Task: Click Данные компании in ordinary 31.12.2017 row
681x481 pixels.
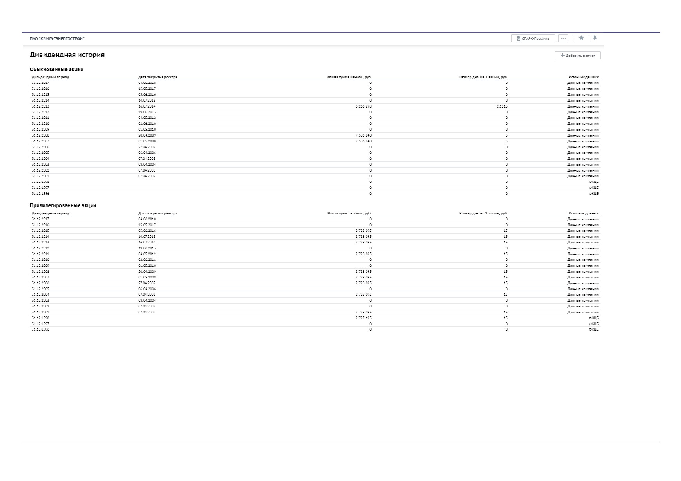Action: coord(583,83)
